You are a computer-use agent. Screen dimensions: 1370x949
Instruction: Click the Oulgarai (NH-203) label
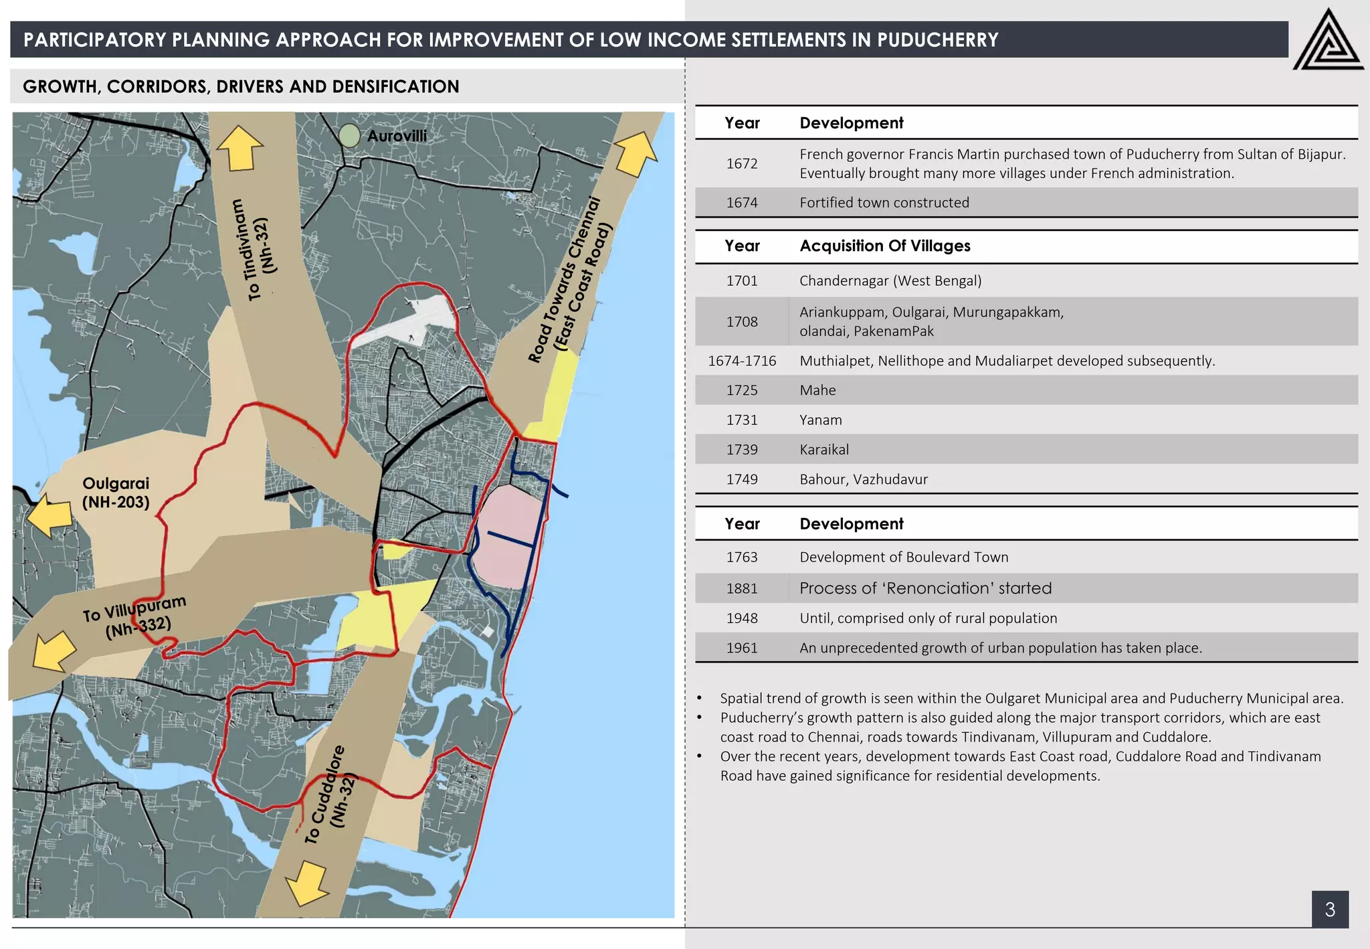tap(116, 493)
